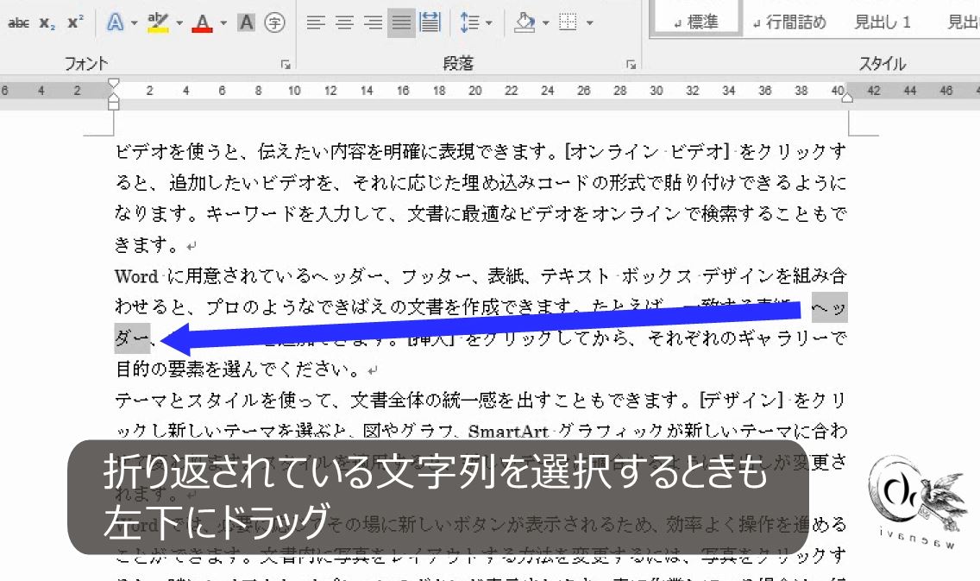The image size is (980, 581).
Task: Click the line spacing icon
Action: point(469,23)
